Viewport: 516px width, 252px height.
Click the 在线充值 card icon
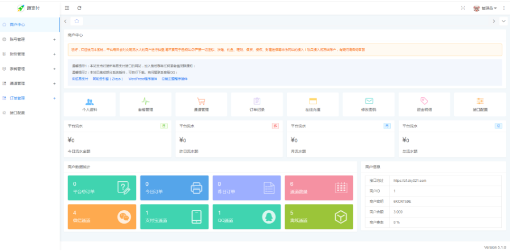[312, 102]
